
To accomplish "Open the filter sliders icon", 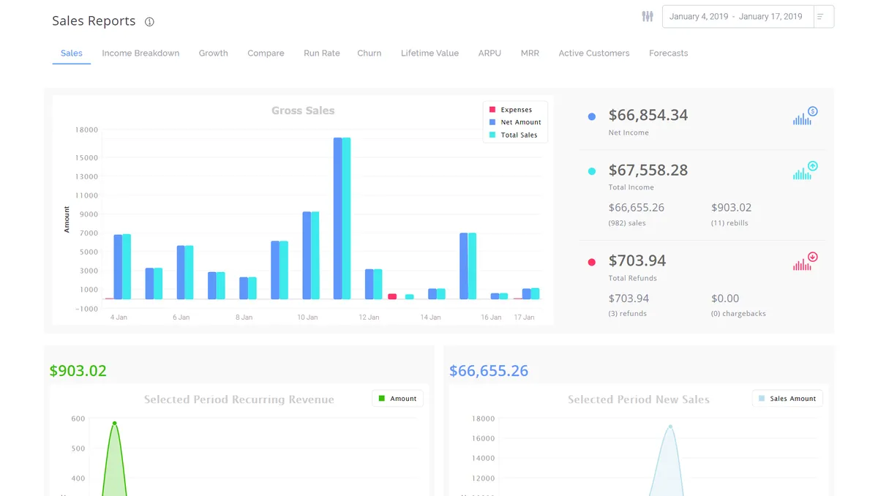I will coord(648,16).
